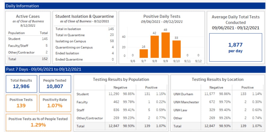The width and height of the screenshot is (266, 132).
Task: Select the Testing Results by Location title
Action: tap(217, 79)
